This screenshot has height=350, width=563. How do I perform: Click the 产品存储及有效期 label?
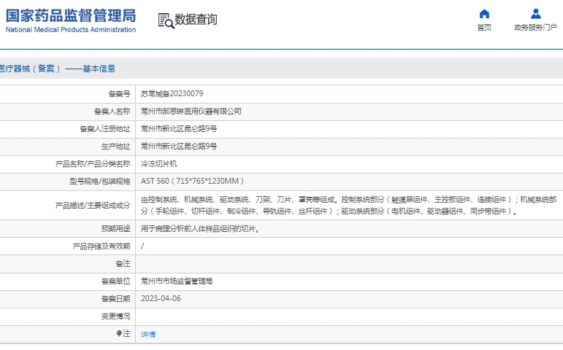click(x=102, y=246)
